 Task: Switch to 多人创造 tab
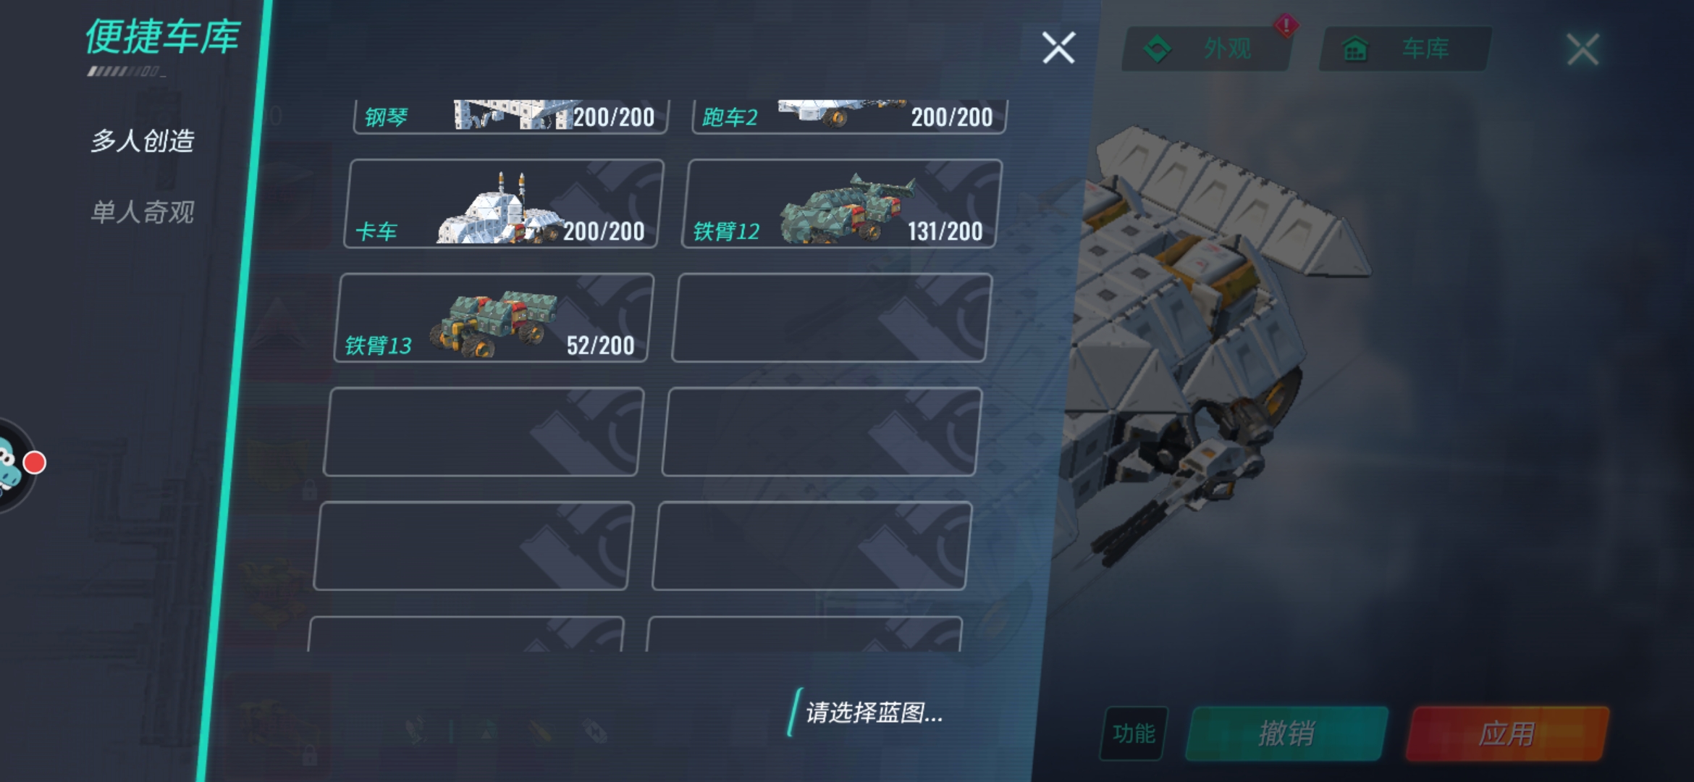143,140
